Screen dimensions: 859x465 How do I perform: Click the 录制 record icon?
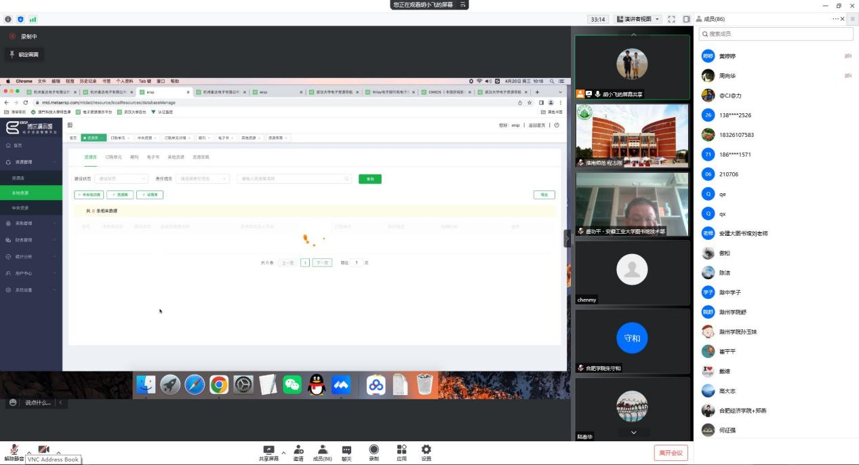click(x=374, y=453)
